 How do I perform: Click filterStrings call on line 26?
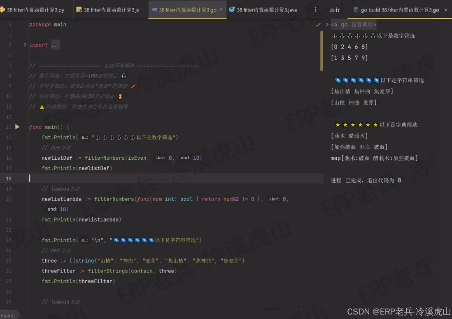107,271
